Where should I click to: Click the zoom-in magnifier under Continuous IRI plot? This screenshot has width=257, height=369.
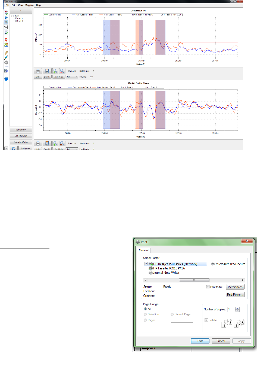55,71
